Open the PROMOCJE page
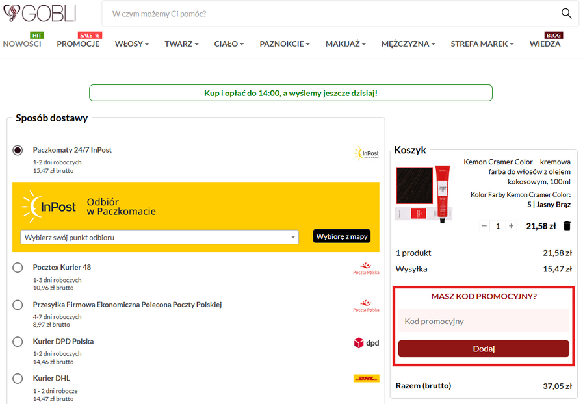585x404 pixels. click(x=78, y=44)
